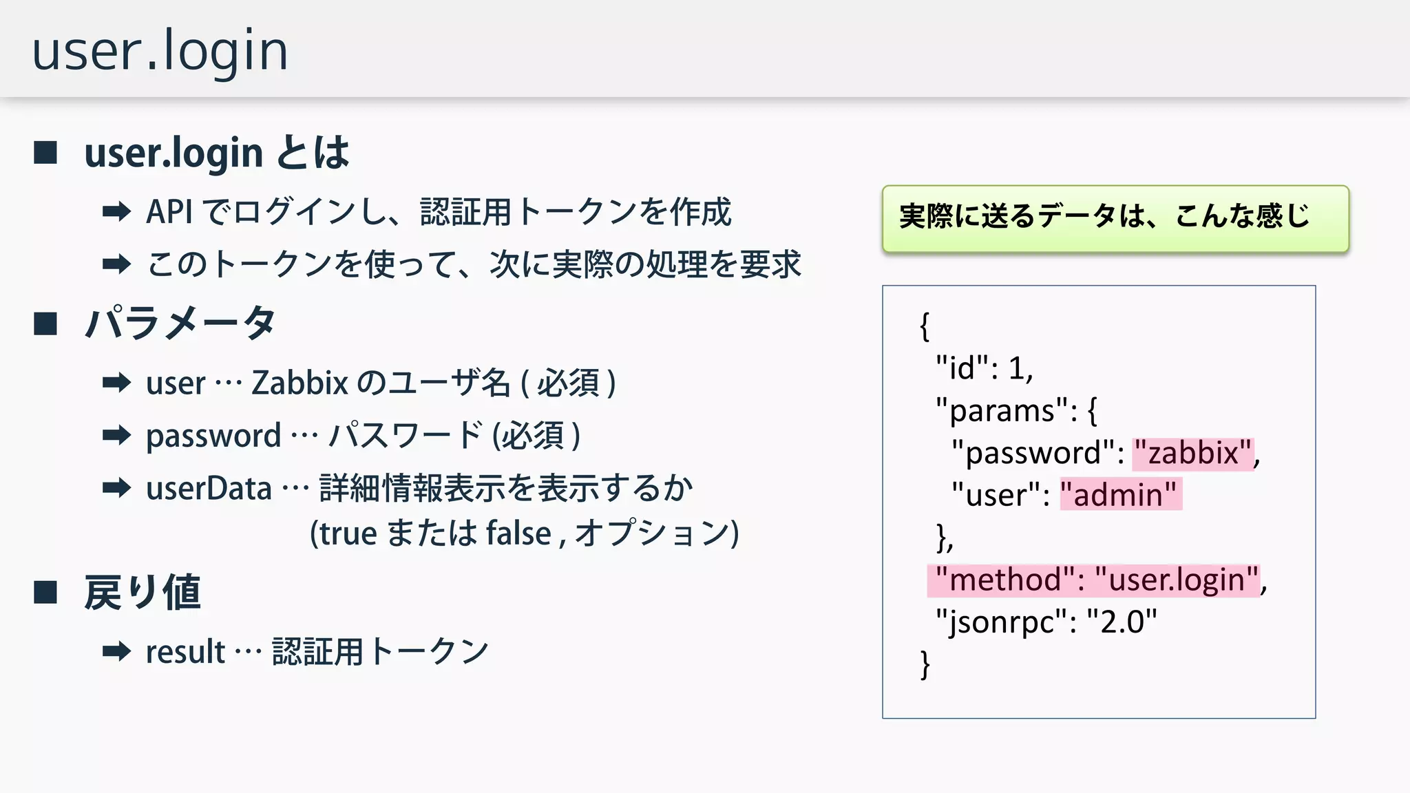Click the arrow bullet before "password …"
Image resolution: width=1410 pixels, height=793 pixels.
pos(116,435)
